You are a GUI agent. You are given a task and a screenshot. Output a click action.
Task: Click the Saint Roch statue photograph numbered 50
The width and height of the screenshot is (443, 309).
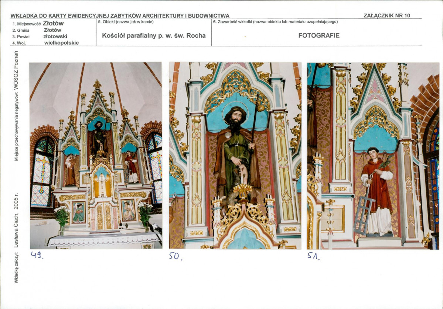click(x=235, y=155)
